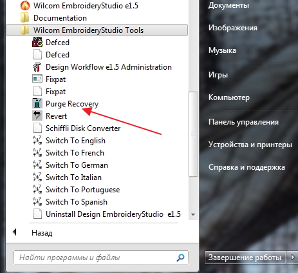Click the Revert arrow icon
This screenshot has width=298, height=273.
[37, 116]
